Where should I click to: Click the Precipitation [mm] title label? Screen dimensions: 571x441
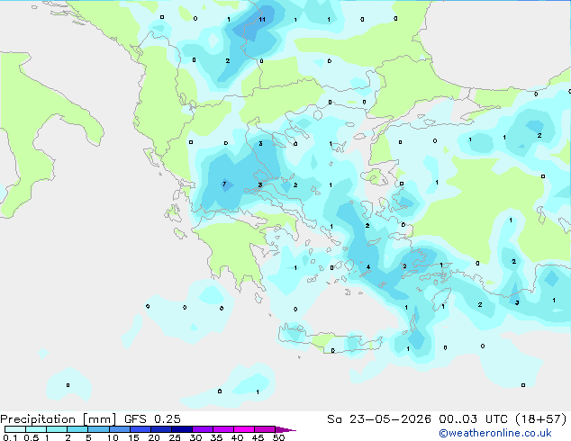[x=59, y=419]
